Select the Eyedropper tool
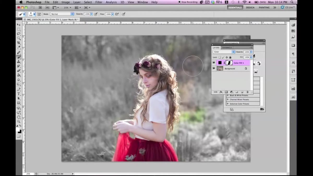This screenshot has height=176, width=313. click(19, 47)
